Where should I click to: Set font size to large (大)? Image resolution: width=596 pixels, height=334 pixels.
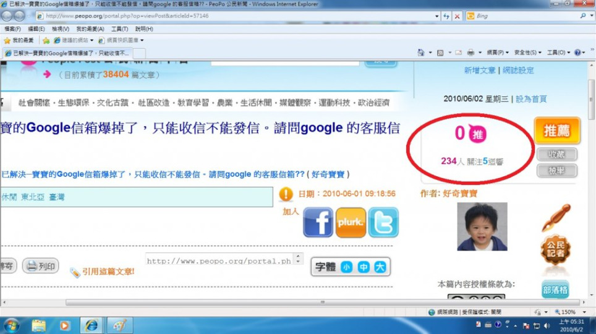click(x=380, y=267)
